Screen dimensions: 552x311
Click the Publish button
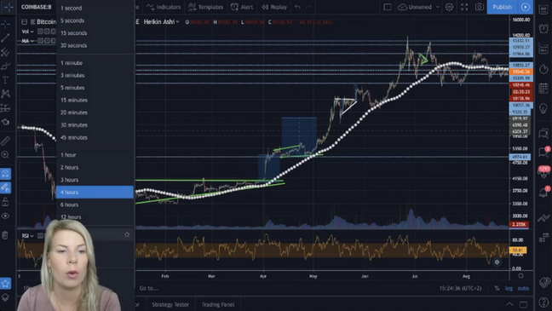coord(502,7)
